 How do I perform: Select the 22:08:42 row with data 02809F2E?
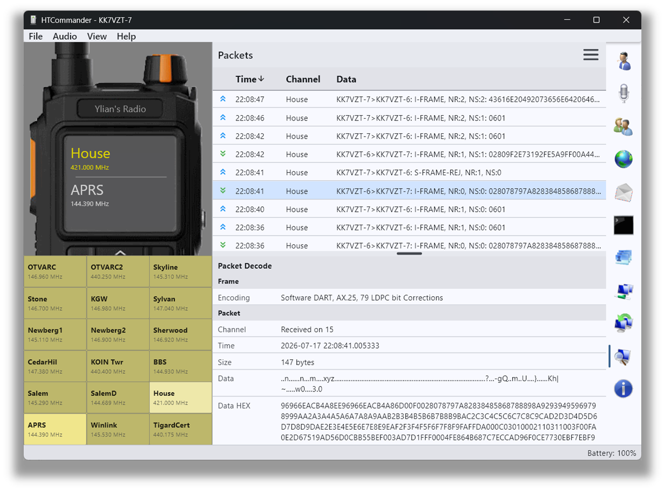tap(409, 154)
